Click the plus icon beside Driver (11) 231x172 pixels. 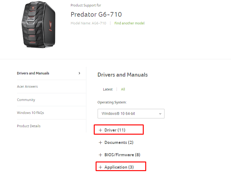[x=100, y=130]
